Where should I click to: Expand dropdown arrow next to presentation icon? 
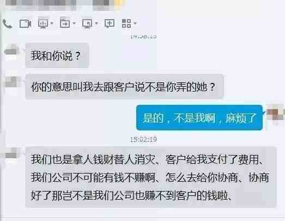pyautogui.click(x=52, y=23)
